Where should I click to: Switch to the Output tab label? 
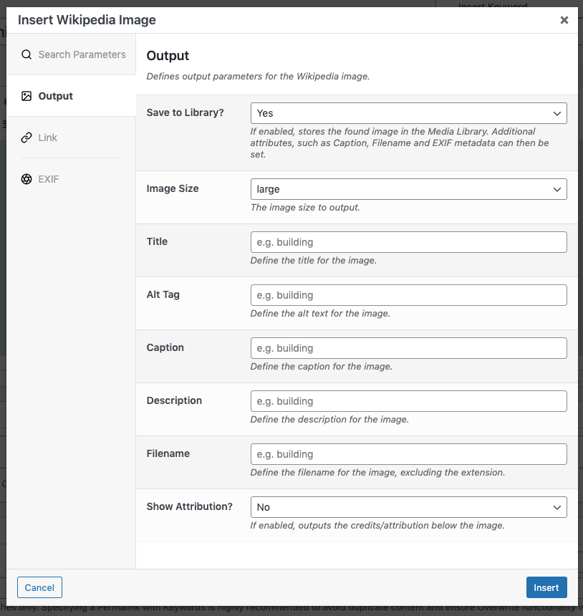click(x=55, y=96)
